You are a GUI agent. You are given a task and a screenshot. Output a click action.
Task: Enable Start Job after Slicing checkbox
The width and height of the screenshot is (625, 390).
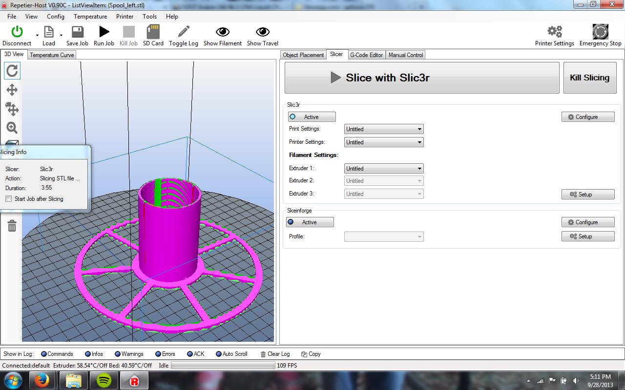click(x=9, y=199)
